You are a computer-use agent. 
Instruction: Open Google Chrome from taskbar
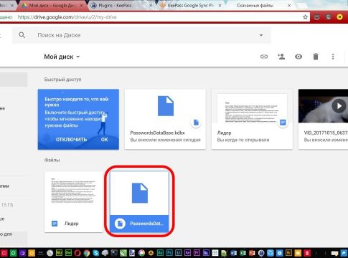click(x=87, y=253)
